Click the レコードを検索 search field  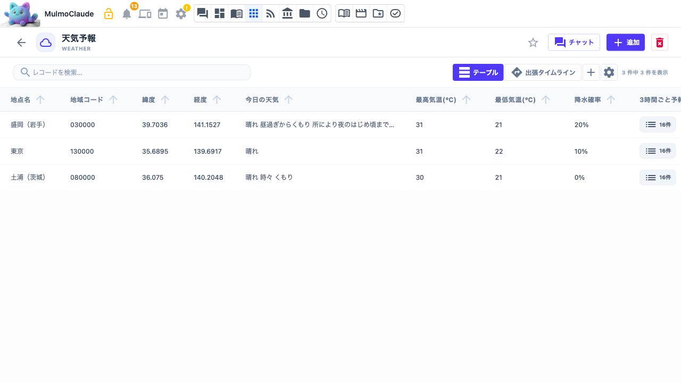[x=132, y=72]
